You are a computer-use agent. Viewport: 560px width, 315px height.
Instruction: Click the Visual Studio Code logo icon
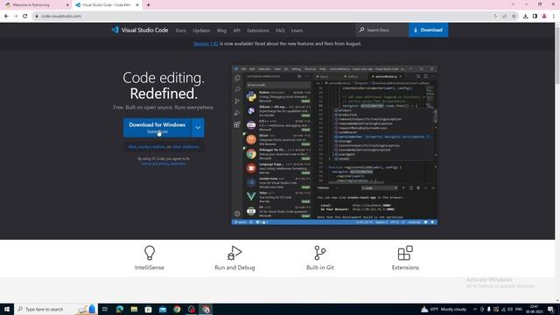pyautogui.click(x=115, y=30)
